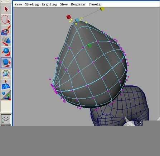This screenshot has width=160, height=156.
Task: Choose the Paint Selection brush tool
Action: point(6,30)
